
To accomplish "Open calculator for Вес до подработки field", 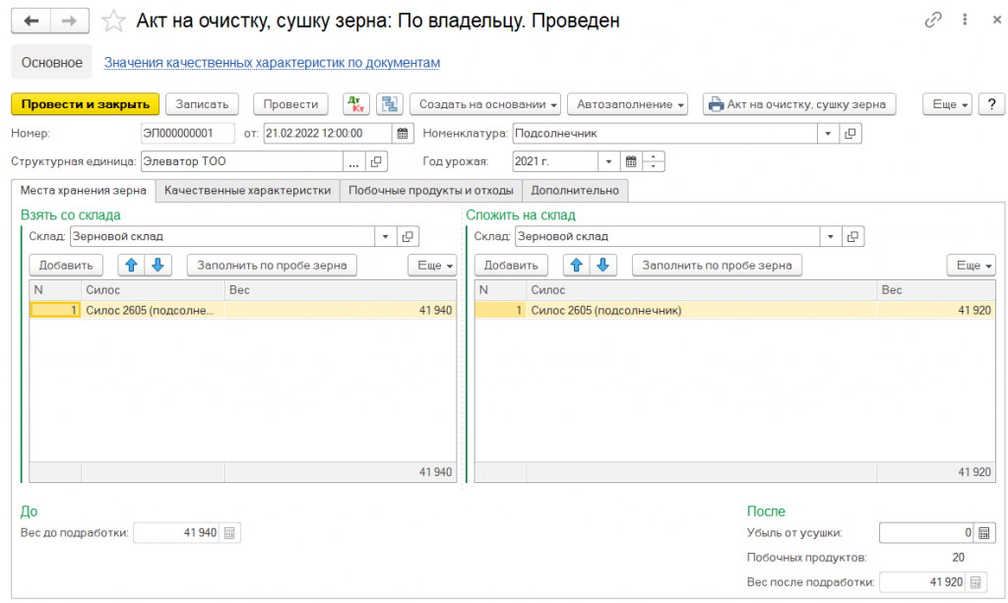I will coord(229,533).
